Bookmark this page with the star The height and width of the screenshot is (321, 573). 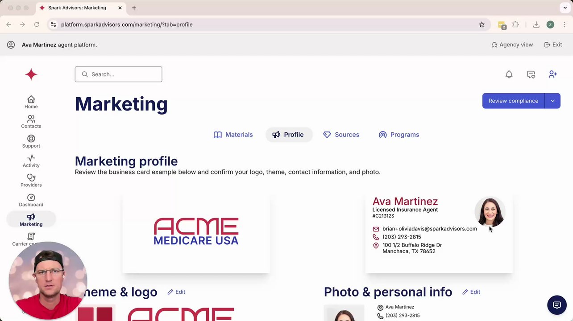click(x=482, y=25)
